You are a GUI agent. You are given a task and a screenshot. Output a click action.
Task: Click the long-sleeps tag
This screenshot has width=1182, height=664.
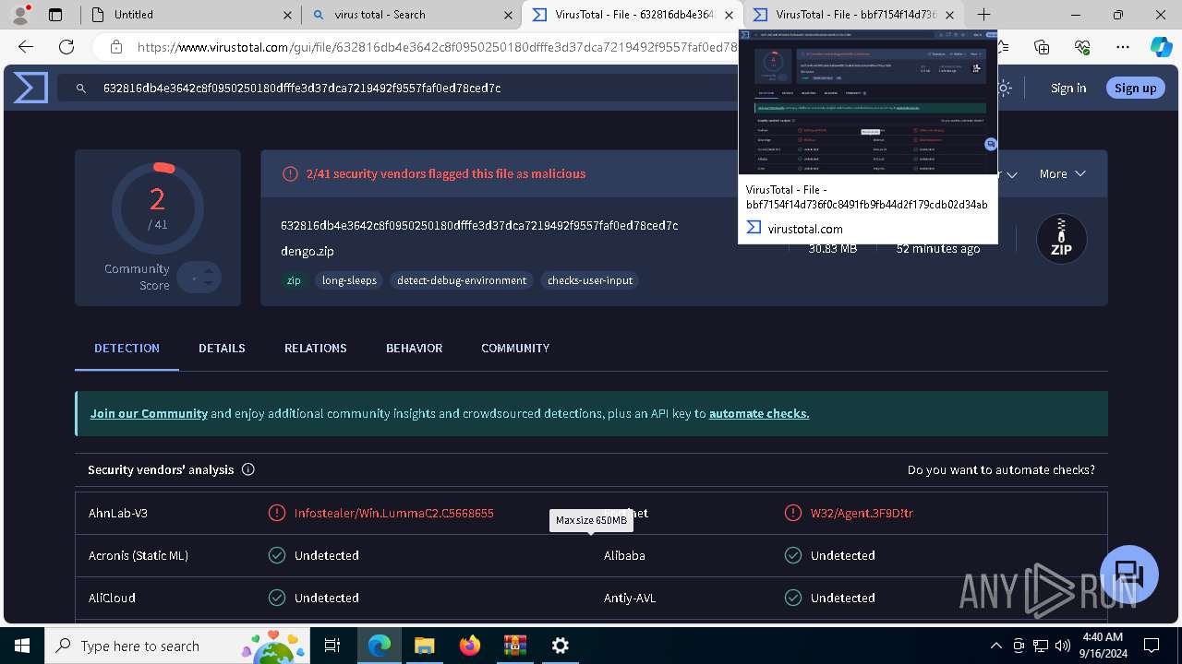(x=349, y=280)
